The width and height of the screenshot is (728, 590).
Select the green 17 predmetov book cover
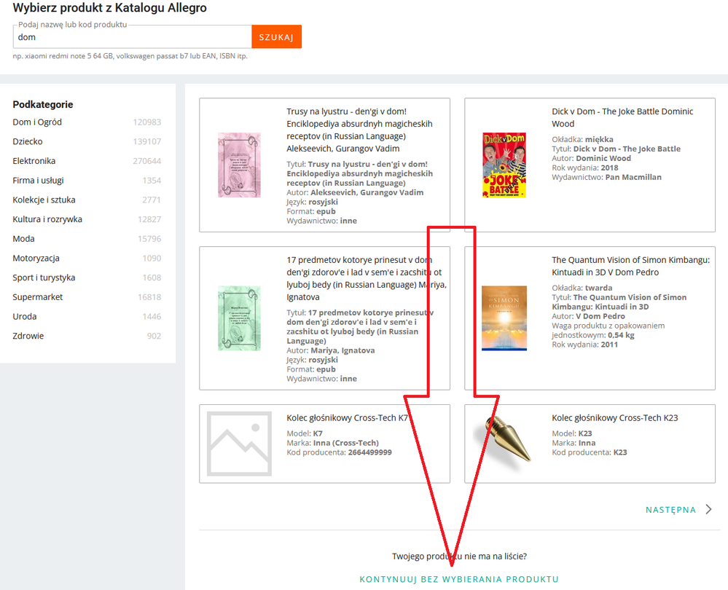[239, 318]
